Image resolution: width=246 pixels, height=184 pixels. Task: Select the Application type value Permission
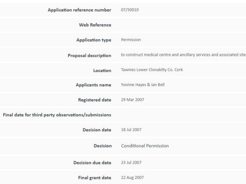click(131, 40)
